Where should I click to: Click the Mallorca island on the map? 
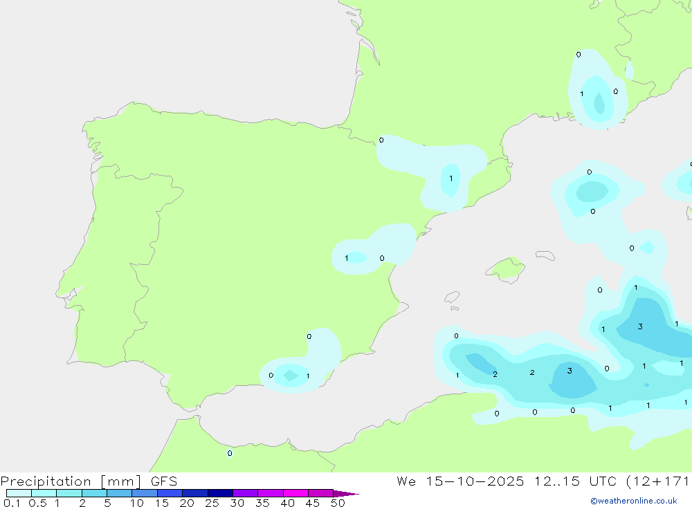click(x=506, y=269)
